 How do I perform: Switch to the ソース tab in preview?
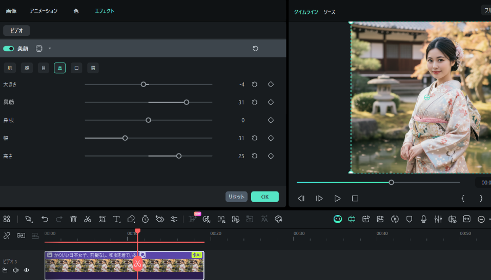coord(329,12)
